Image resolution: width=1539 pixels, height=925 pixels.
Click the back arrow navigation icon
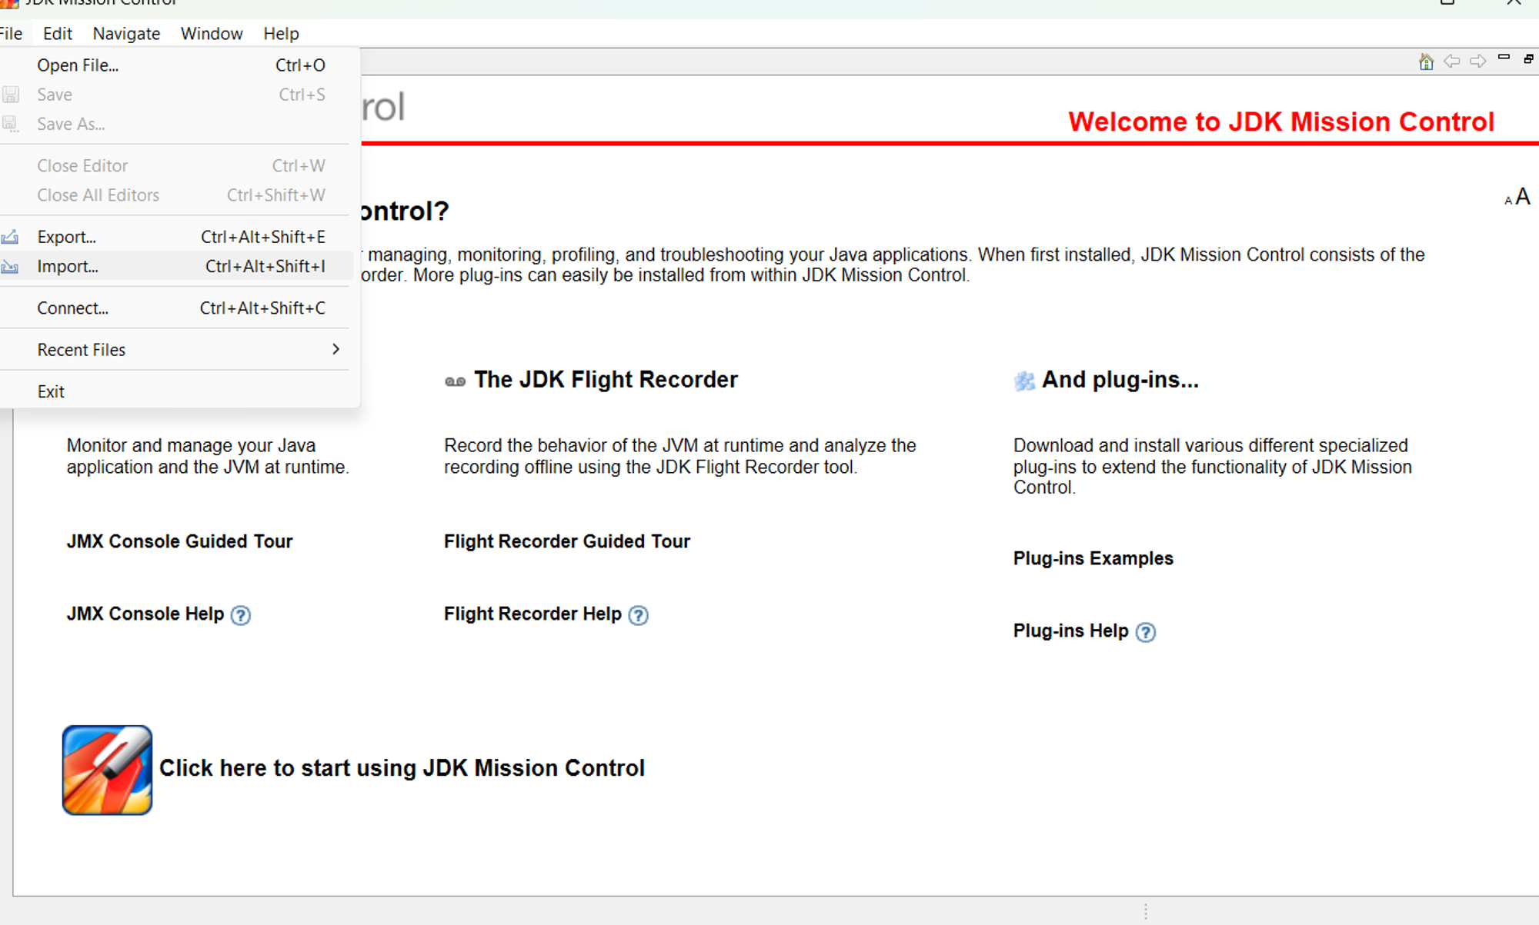[x=1452, y=61]
